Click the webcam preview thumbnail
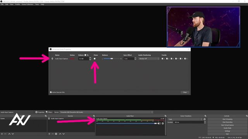 pyautogui.click(x=203, y=27)
